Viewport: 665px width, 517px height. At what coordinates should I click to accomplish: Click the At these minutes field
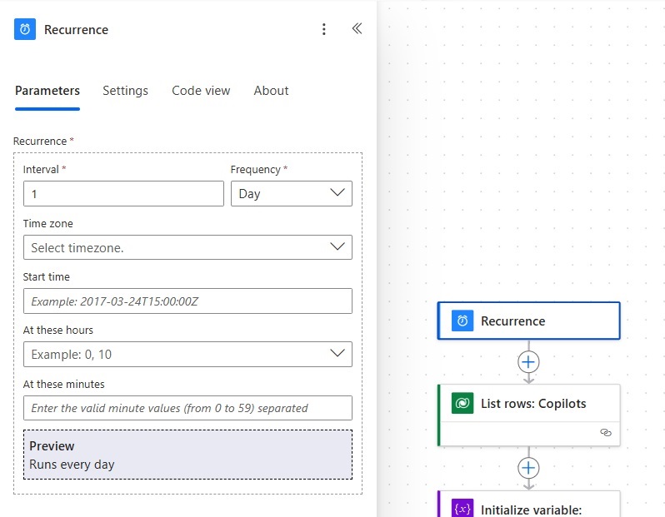click(187, 408)
